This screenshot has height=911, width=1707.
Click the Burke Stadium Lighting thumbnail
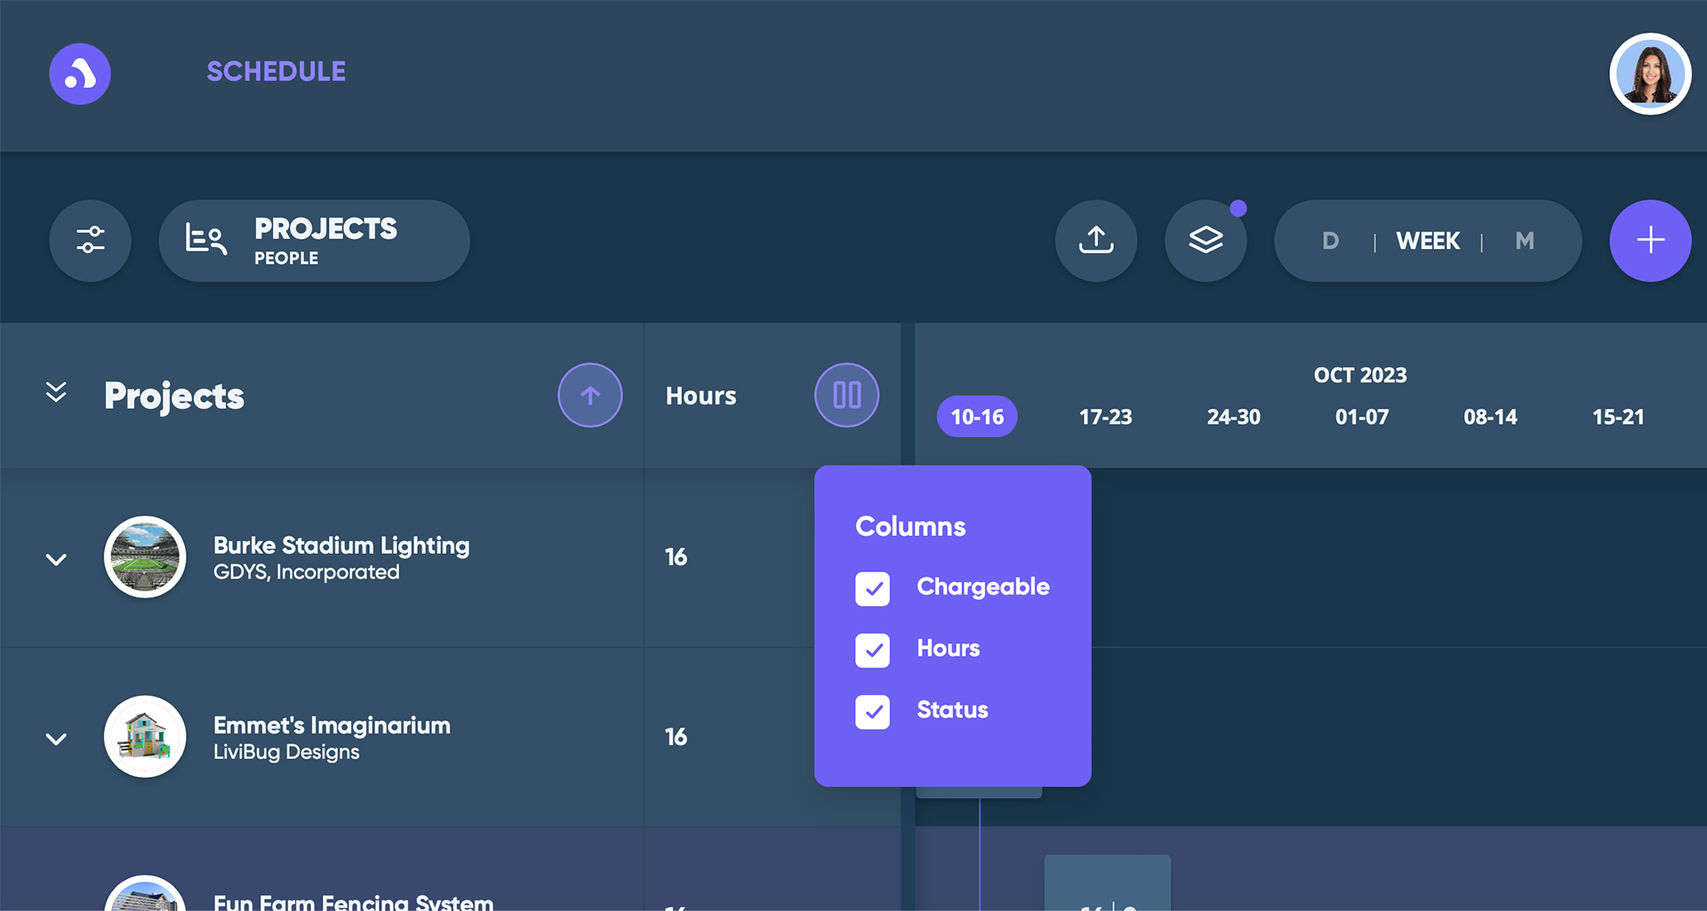[145, 557]
